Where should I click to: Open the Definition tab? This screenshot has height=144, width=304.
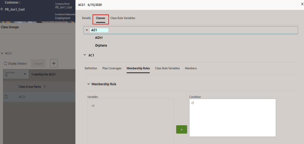[x=91, y=68]
